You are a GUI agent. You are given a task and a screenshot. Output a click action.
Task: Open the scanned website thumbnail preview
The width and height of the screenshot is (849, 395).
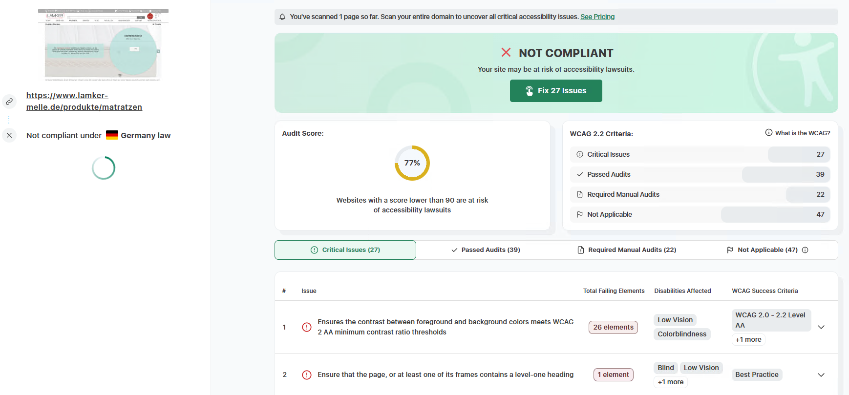click(103, 45)
